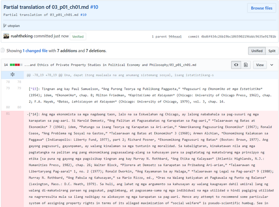
Task: Click the '[^14]' deleted footnote marker
Action: coord(33,114)
